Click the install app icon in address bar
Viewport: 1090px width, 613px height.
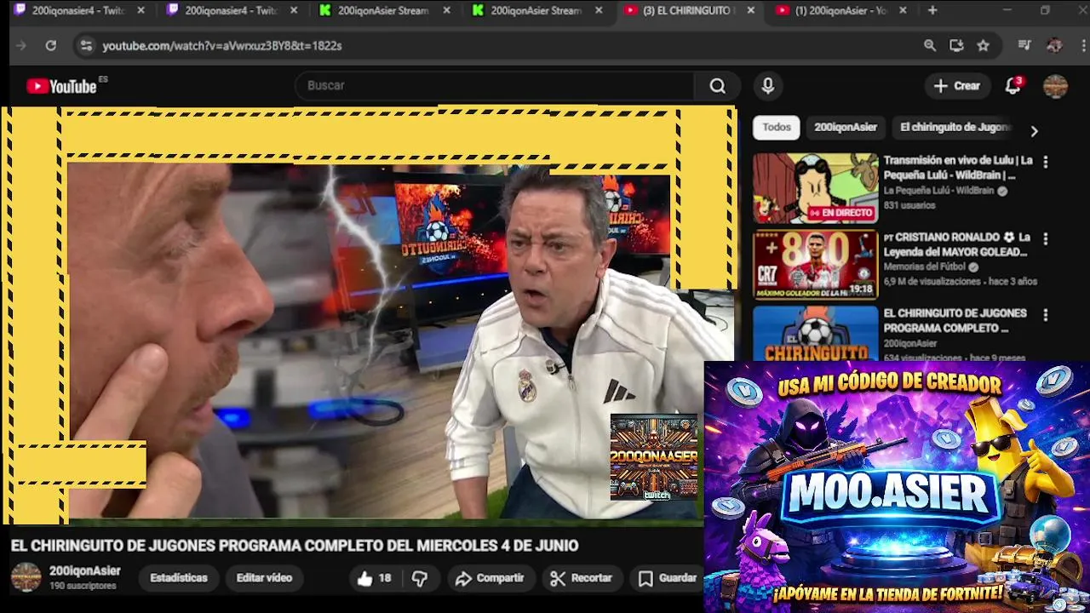pyautogui.click(x=956, y=46)
